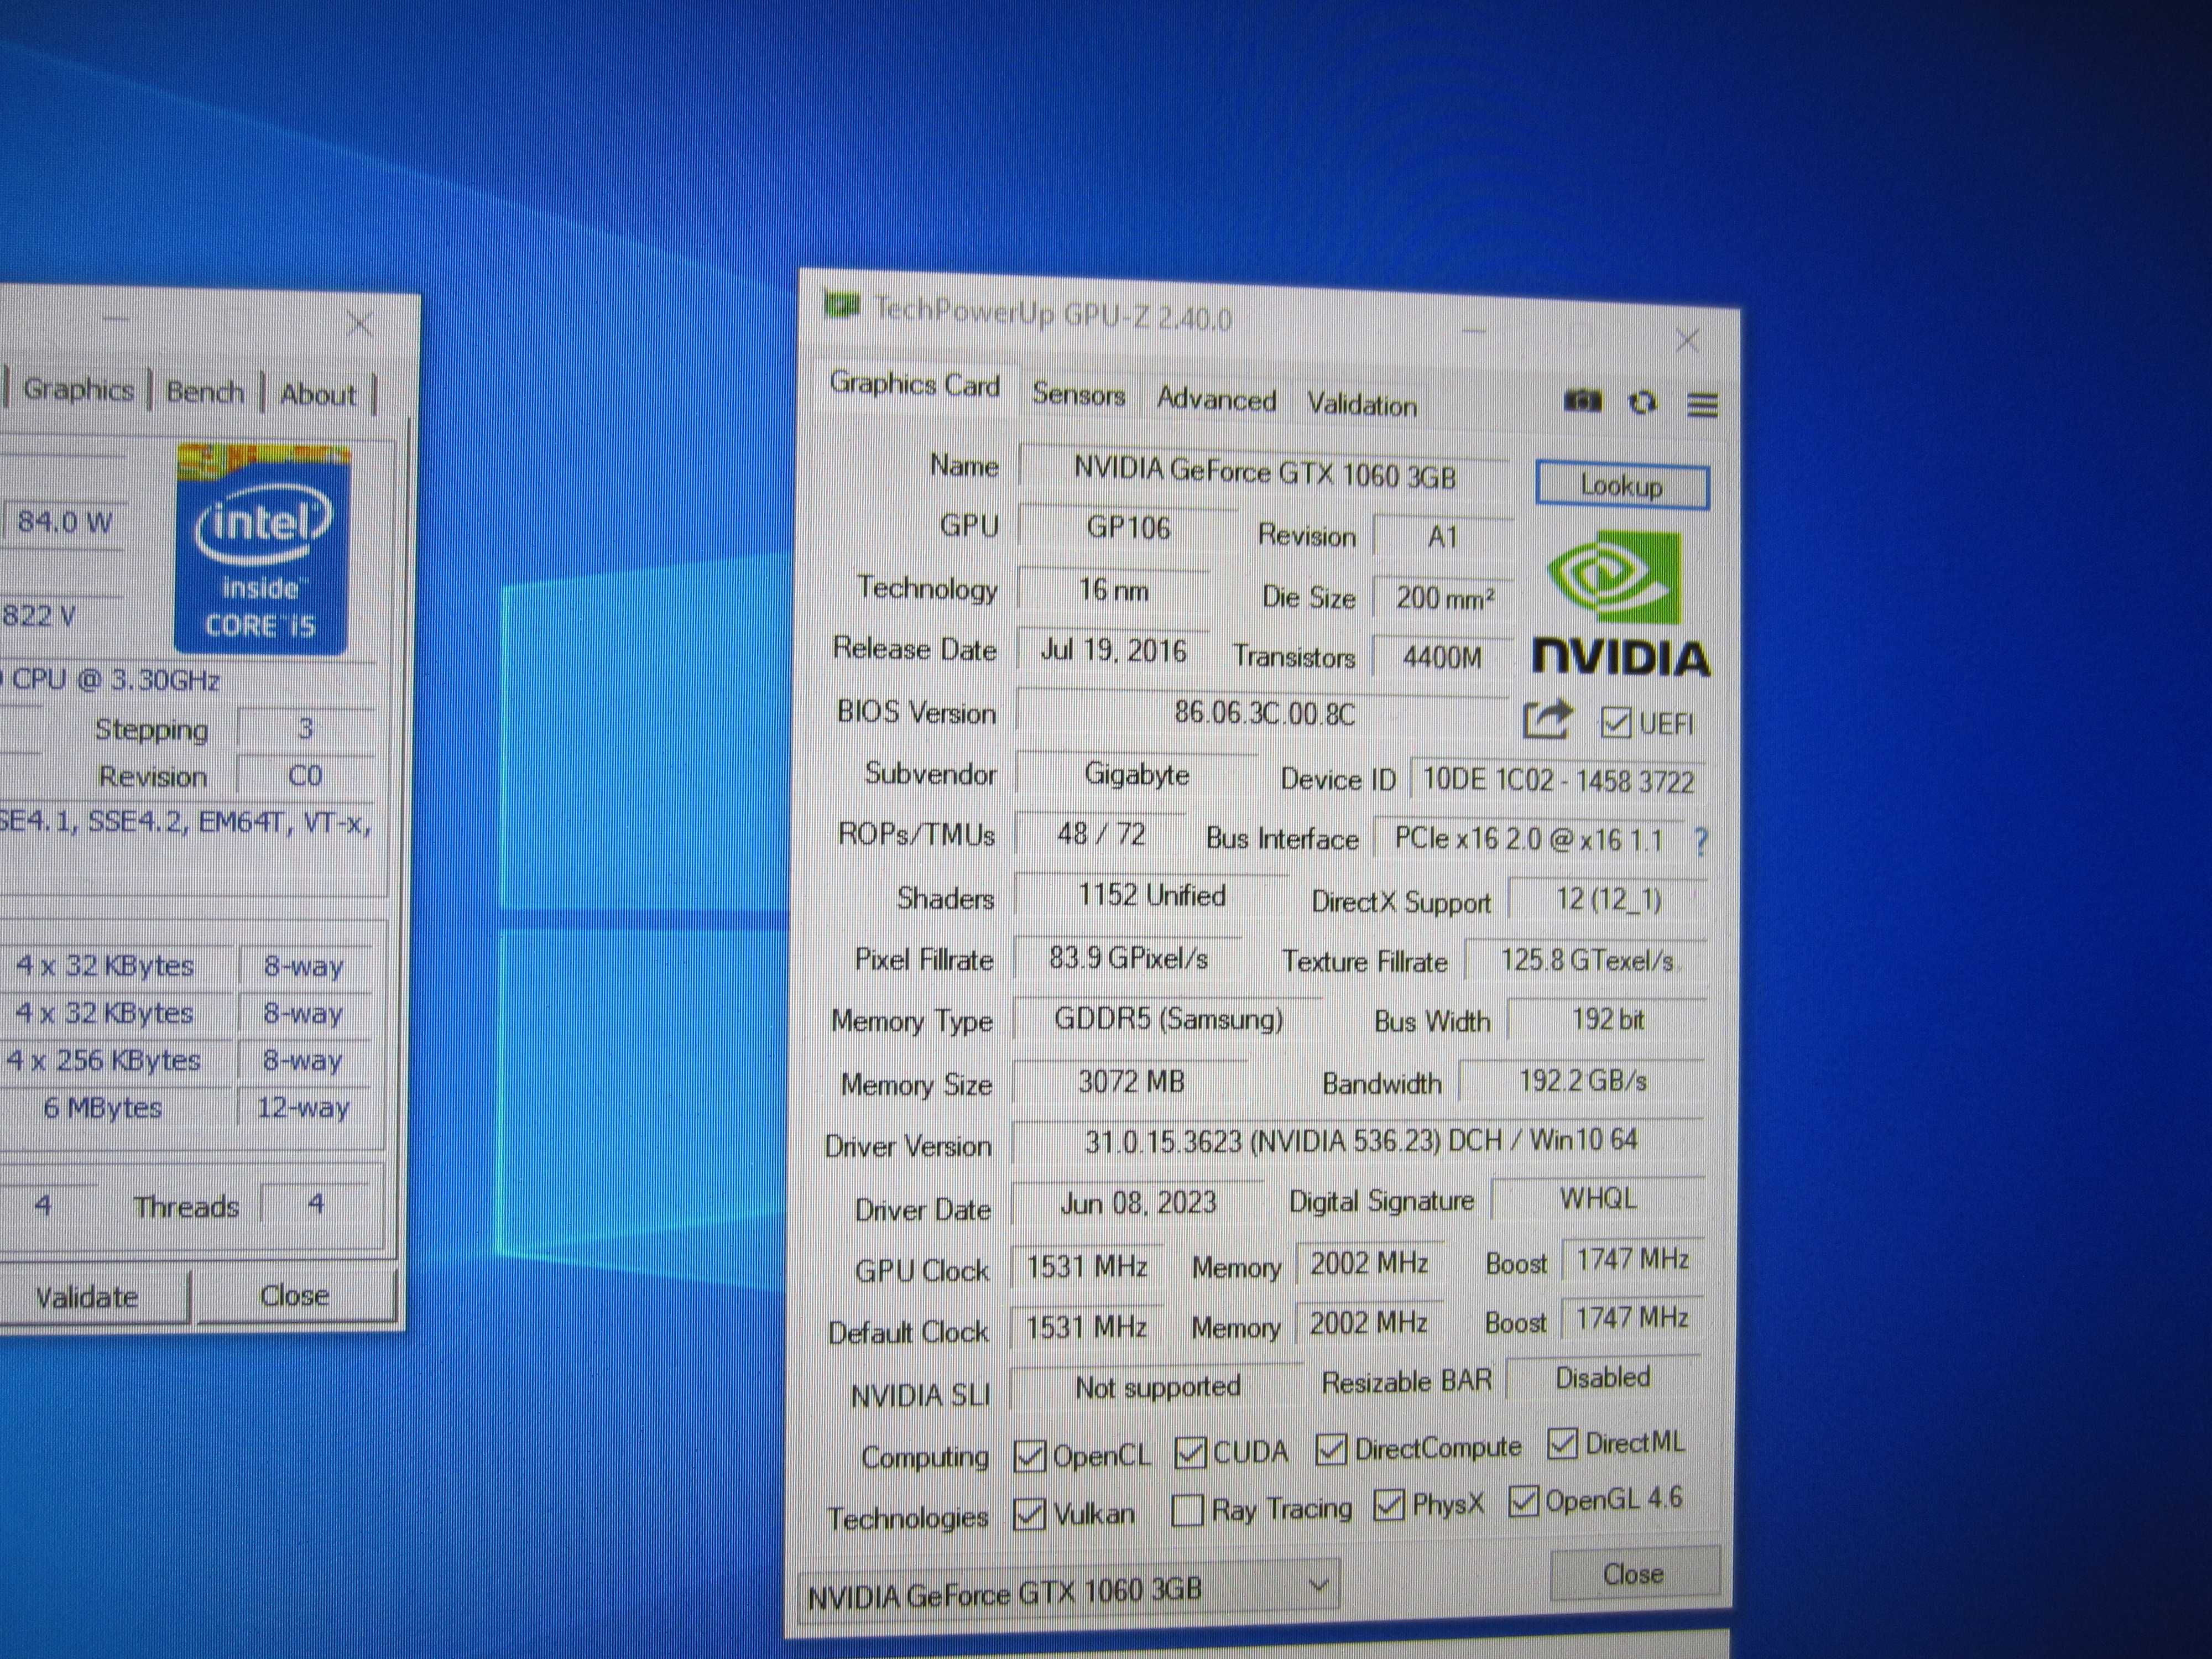Viewport: 2212px width, 1659px height.
Task: Toggle the OpenCL checkbox
Action: [x=1029, y=1455]
